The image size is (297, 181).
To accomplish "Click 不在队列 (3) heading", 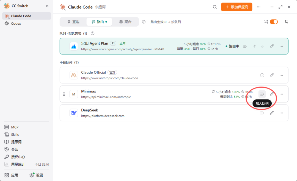I will (x=69, y=62).
